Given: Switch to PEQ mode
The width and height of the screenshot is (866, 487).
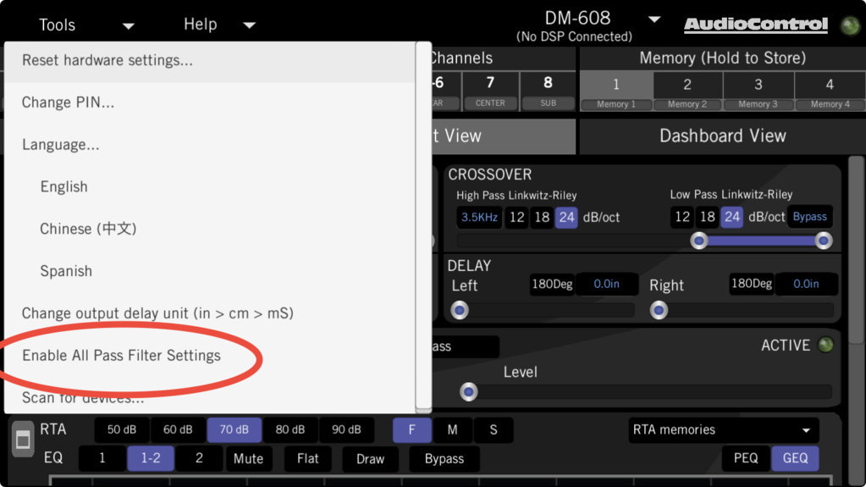Looking at the screenshot, I should (746, 458).
